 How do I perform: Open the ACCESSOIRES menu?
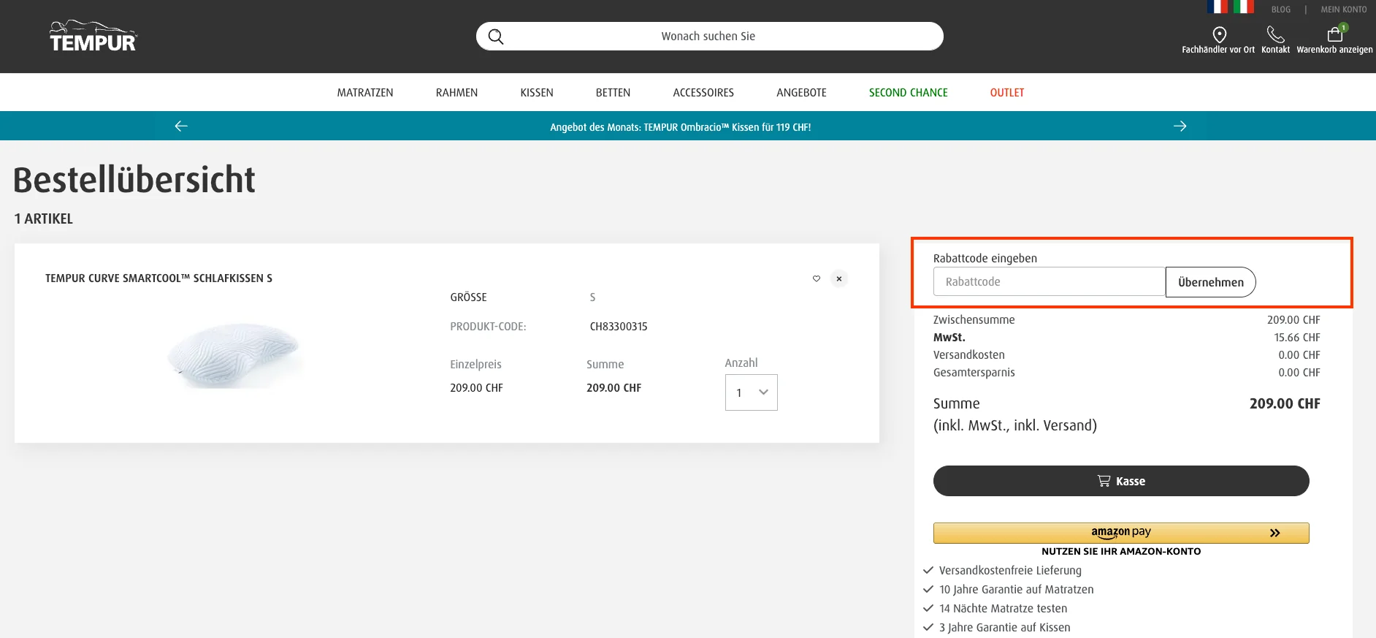coord(703,93)
